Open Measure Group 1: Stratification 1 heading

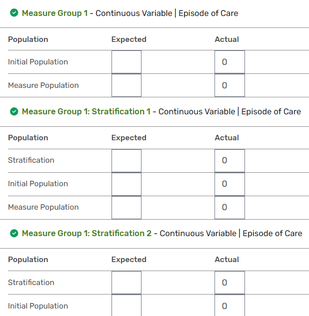[x=86, y=111]
